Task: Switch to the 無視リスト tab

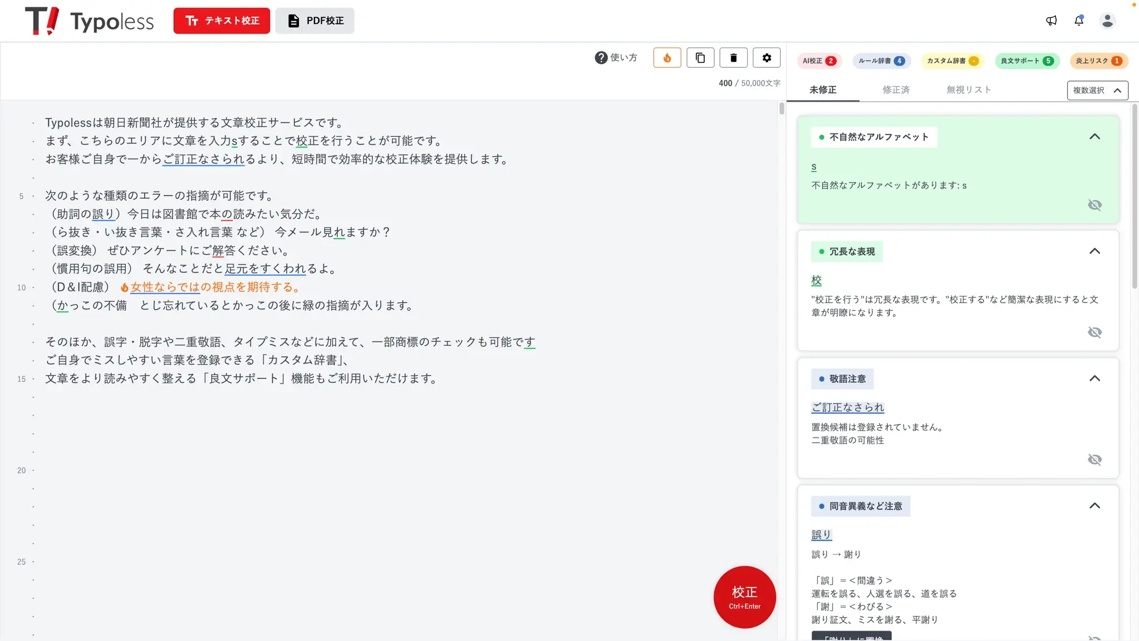Action: (968, 90)
